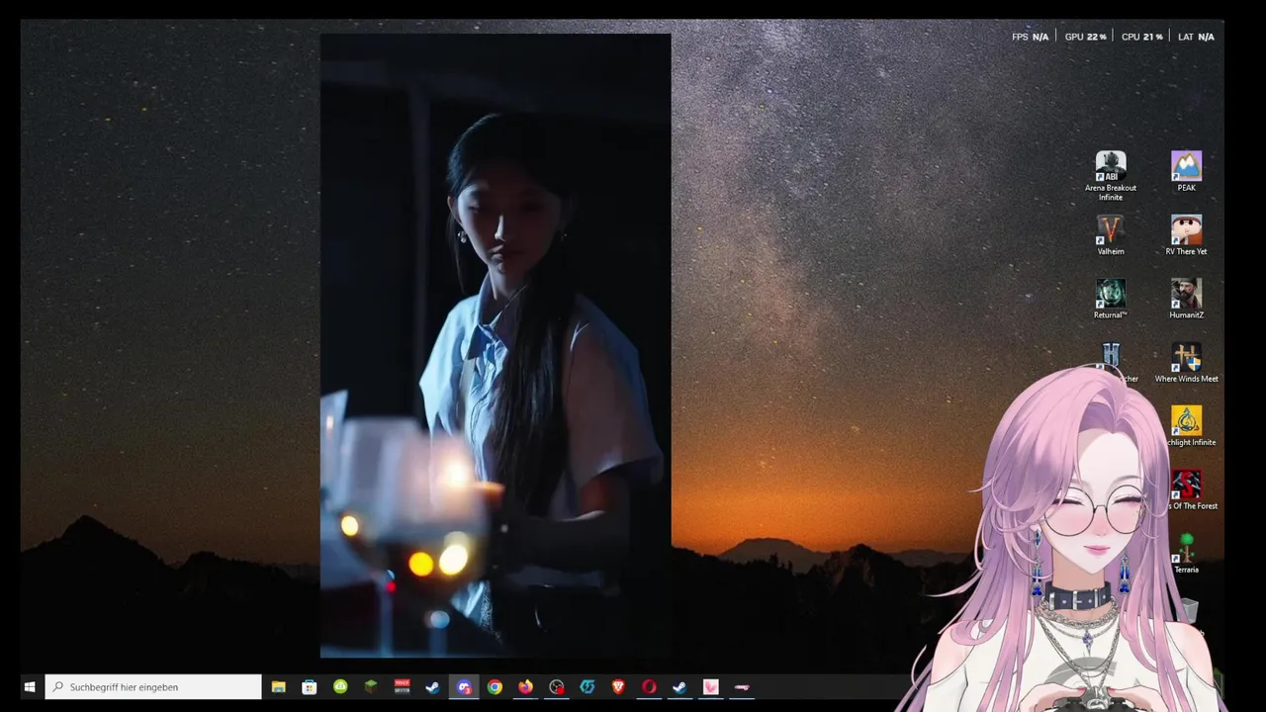Select the Terraria desktop shortcut
The width and height of the screenshot is (1266, 712).
pos(1186,554)
